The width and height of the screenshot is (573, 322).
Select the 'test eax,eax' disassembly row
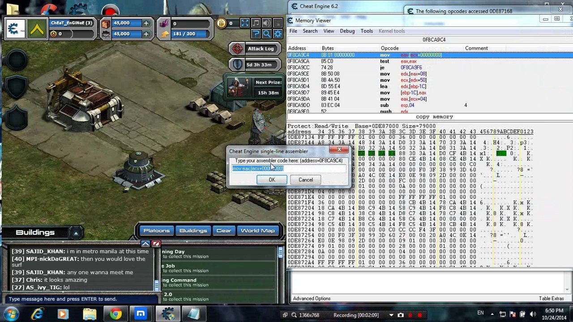click(x=430, y=61)
